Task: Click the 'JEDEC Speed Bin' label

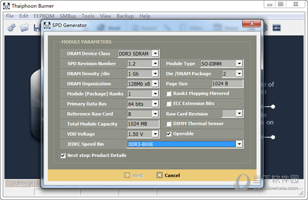Action: click(85, 144)
